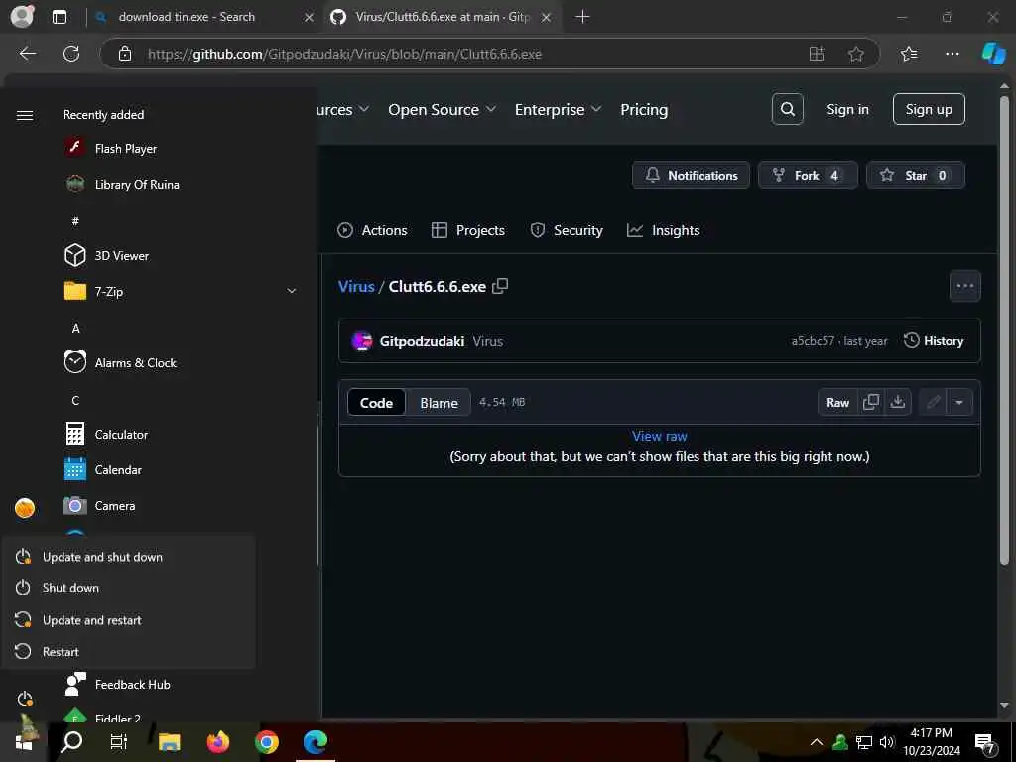
Task: Click the Sign in link
Action: coord(847,109)
